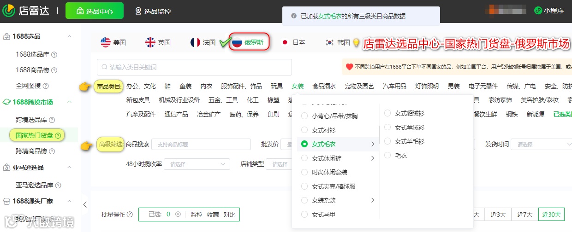This screenshot has height=232, width=572.
Task: Click 监控 in batch operations
Action: point(197,215)
